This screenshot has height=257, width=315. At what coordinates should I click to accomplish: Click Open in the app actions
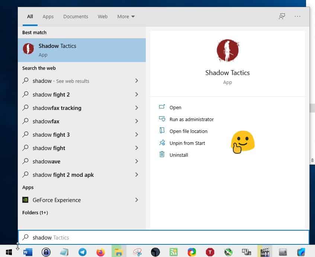[x=176, y=107]
